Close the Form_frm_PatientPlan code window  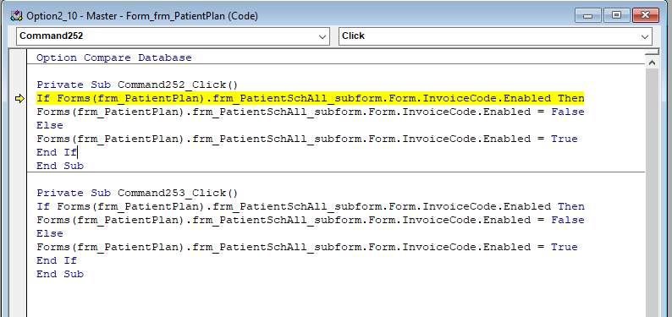pos(645,16)
